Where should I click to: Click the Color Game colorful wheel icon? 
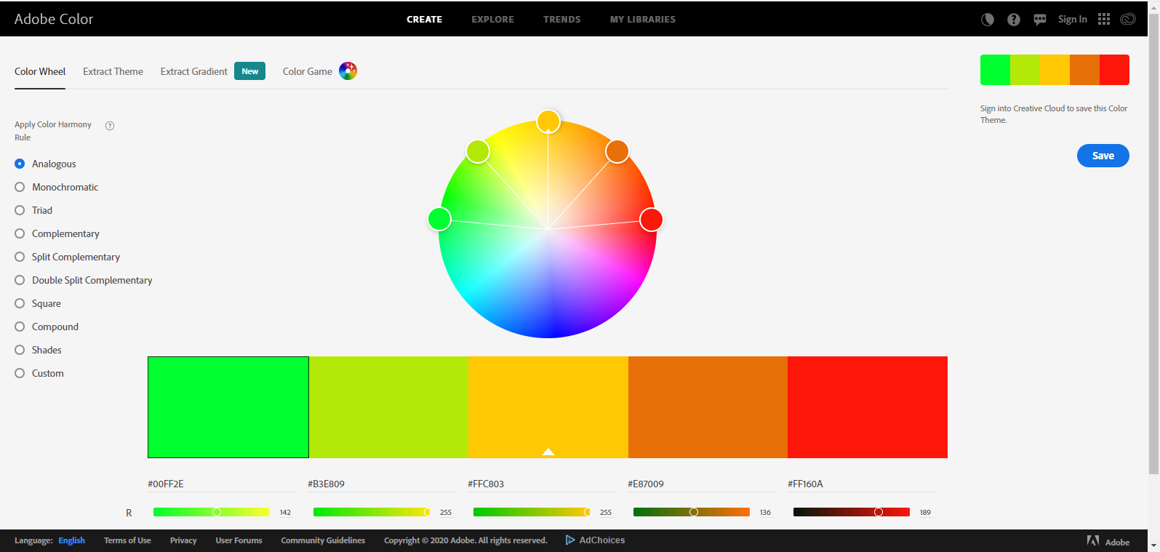[x=348, y=71]
